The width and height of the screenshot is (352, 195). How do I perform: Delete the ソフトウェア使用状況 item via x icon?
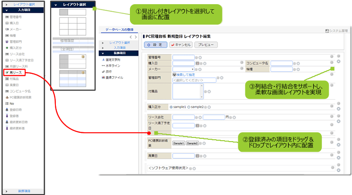tap(194, 169)
